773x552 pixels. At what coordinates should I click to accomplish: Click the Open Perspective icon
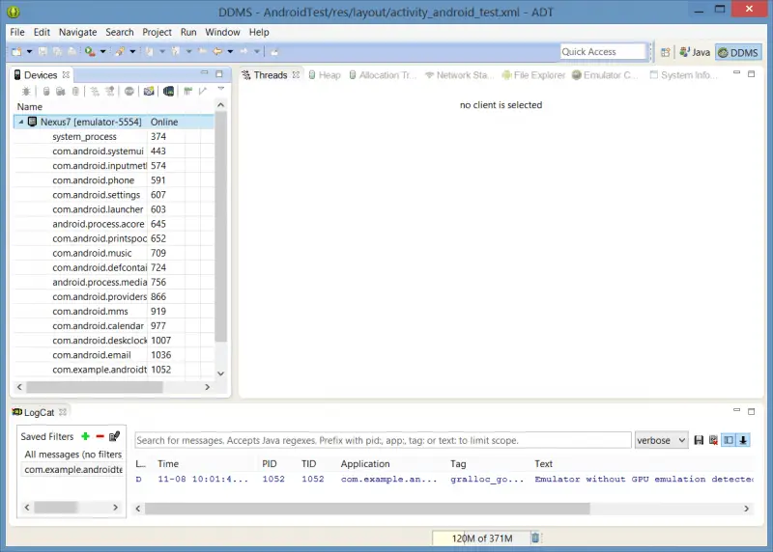666,52
